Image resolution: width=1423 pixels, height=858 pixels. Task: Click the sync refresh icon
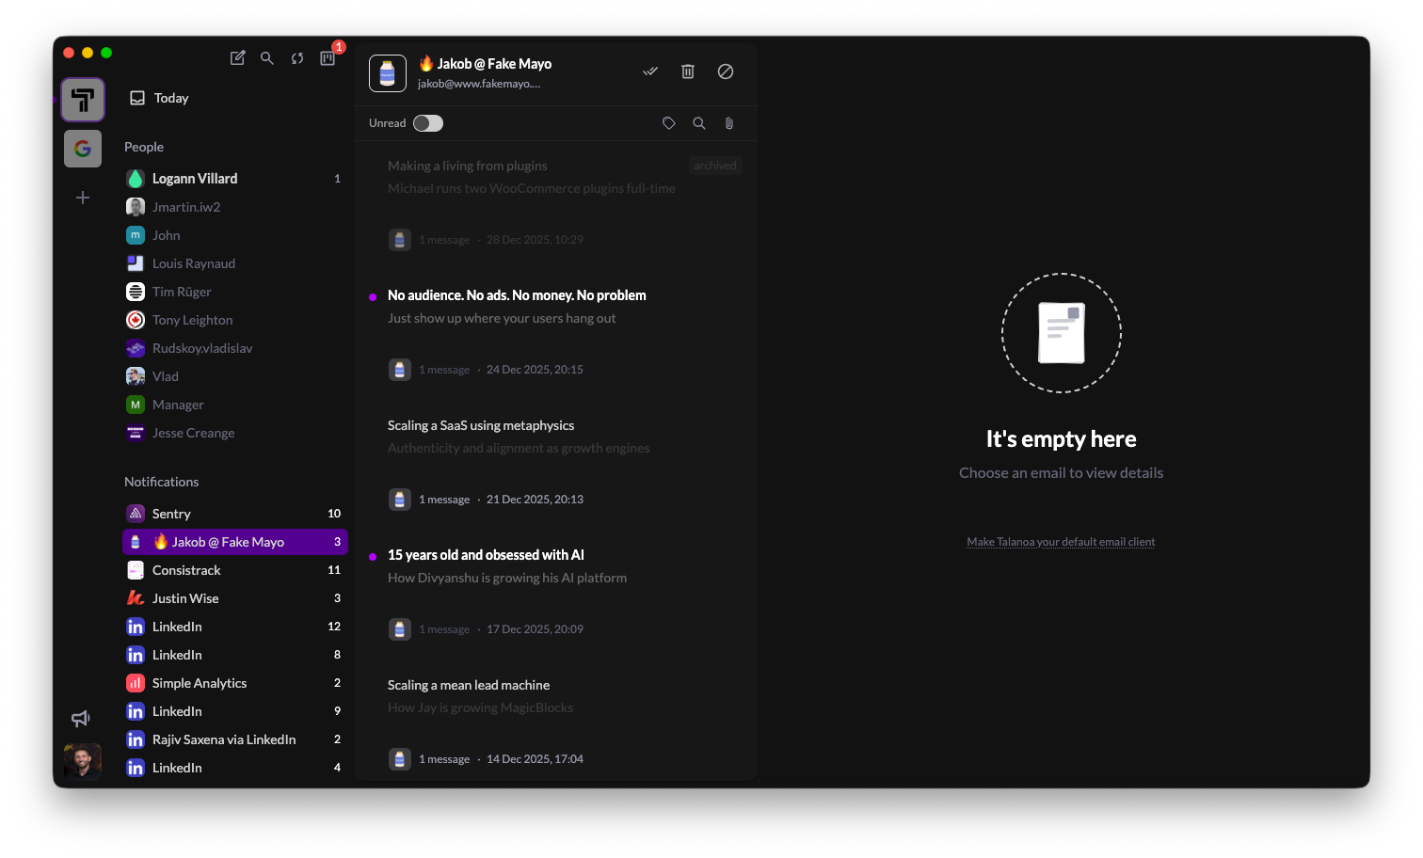pyautogui.click(x=297, y=58)
